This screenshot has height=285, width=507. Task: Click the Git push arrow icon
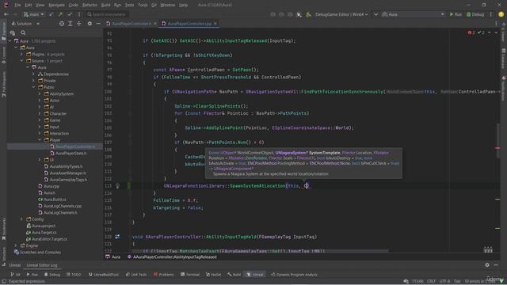point(60,14)
